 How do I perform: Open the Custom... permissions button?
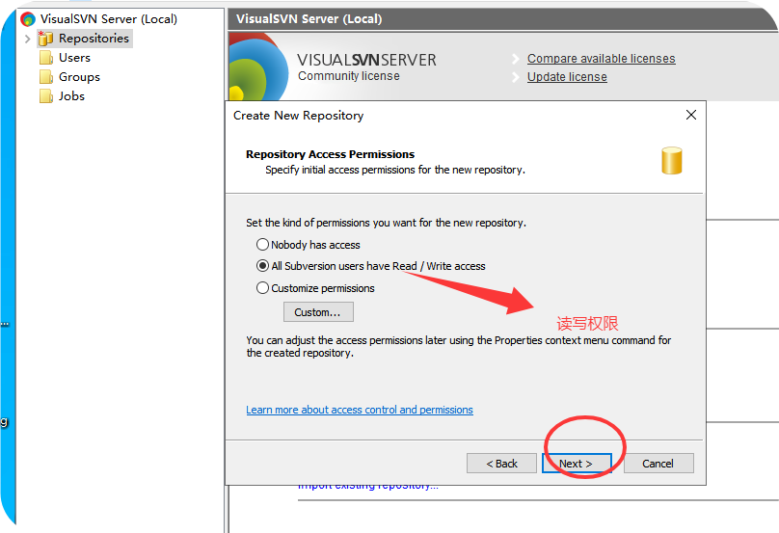coord(318,312)
